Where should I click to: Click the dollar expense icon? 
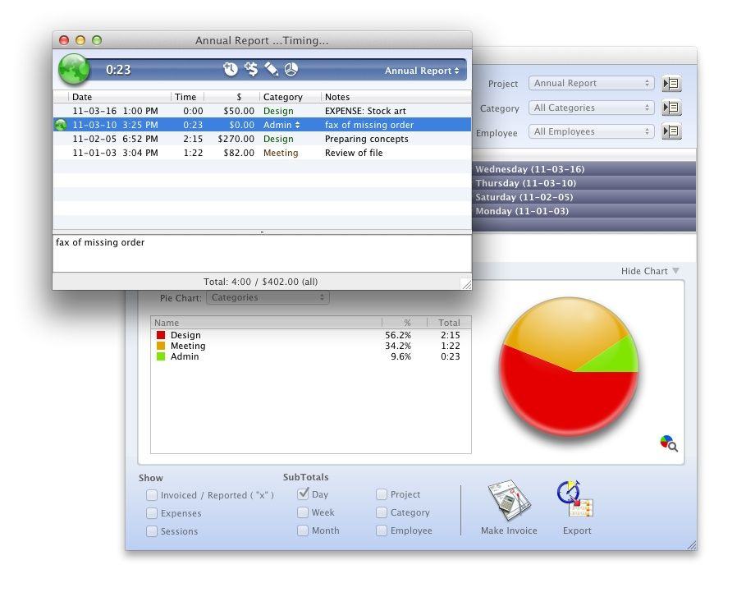(x=251, y=70)
